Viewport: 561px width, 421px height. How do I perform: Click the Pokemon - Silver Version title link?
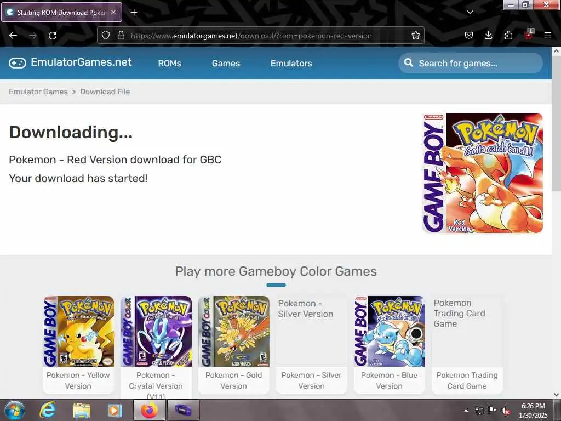311,380
